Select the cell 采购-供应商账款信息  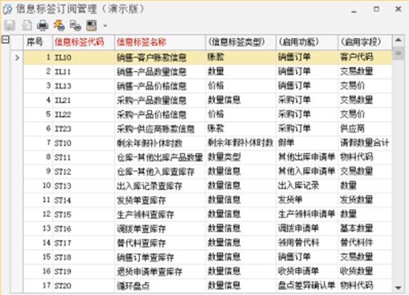(159, 128)
